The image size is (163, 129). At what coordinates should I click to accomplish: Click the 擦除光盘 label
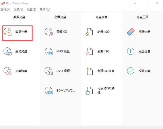click(144, 32)
